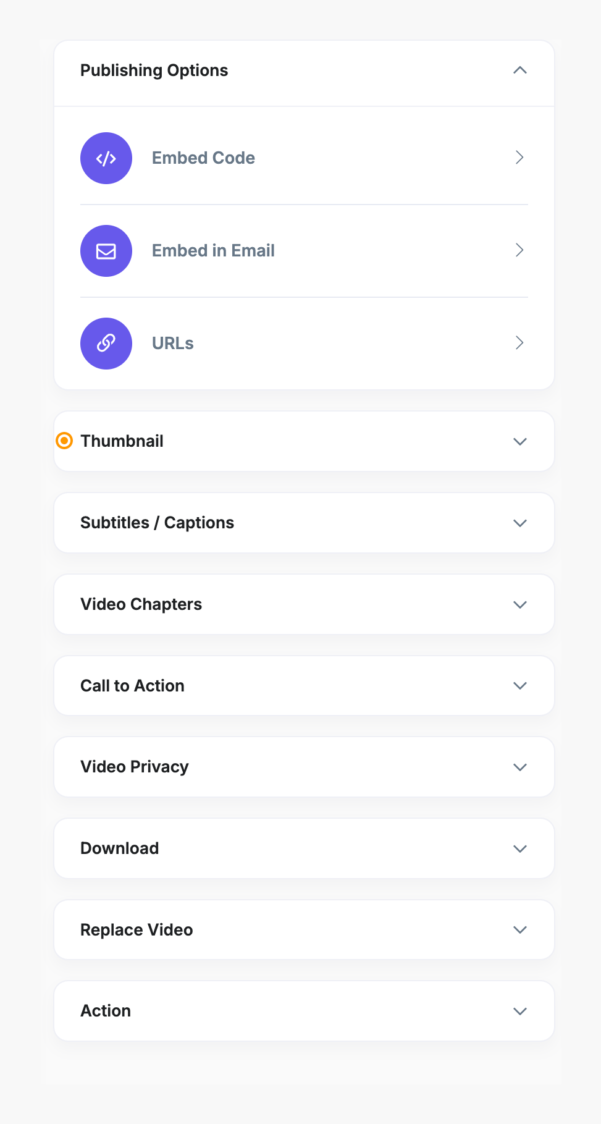Open the Video Privacy settings
The image size is (601, 1124).
(x=519, y=767)
